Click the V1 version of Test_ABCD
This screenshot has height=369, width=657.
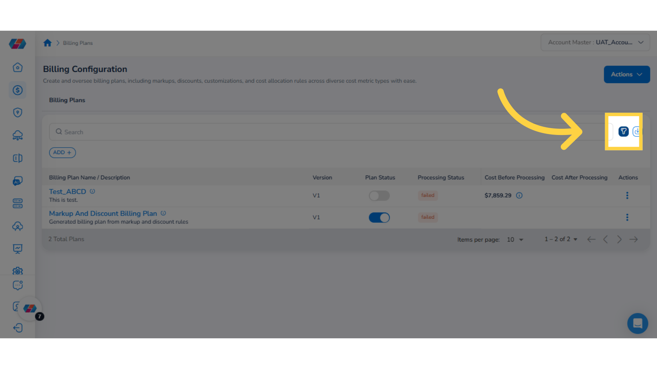(x=316, y=195)
